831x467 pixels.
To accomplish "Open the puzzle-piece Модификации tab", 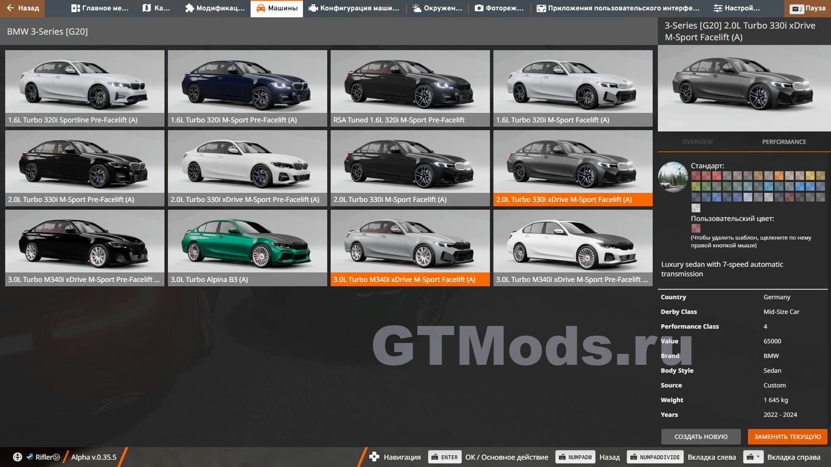I will click(215, 9).
